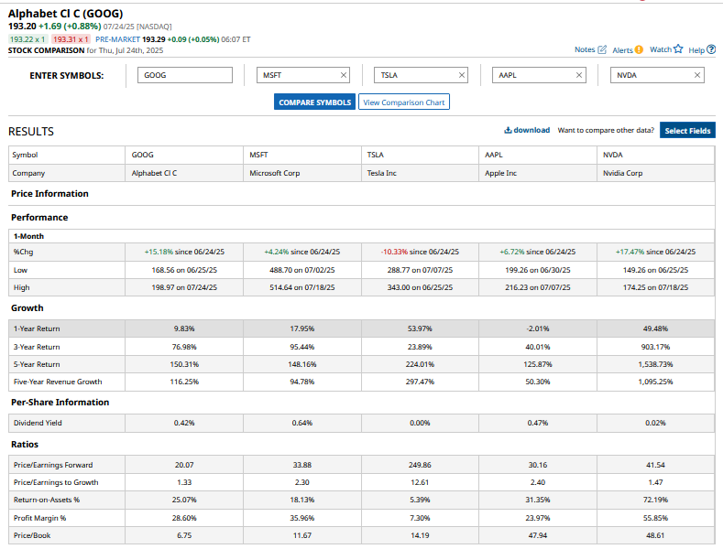Image resolution: width=723 pixels, height=549 pixels.
Task: Click the Price/Earnings Forward row label
Action: click(x=53, y=465)
